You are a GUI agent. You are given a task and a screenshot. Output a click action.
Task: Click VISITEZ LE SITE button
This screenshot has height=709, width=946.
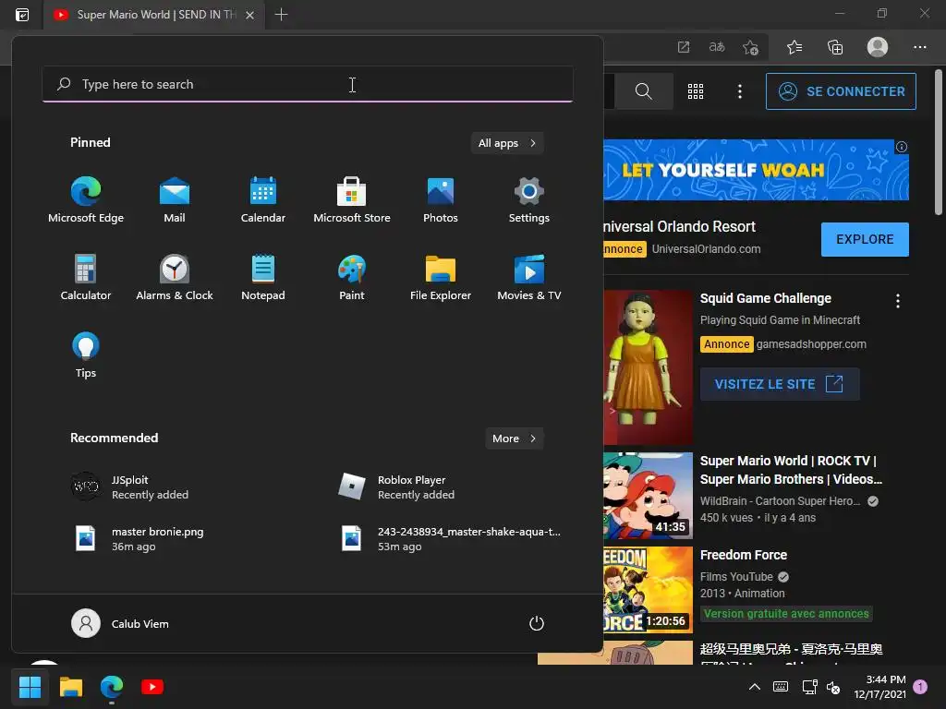780,384
